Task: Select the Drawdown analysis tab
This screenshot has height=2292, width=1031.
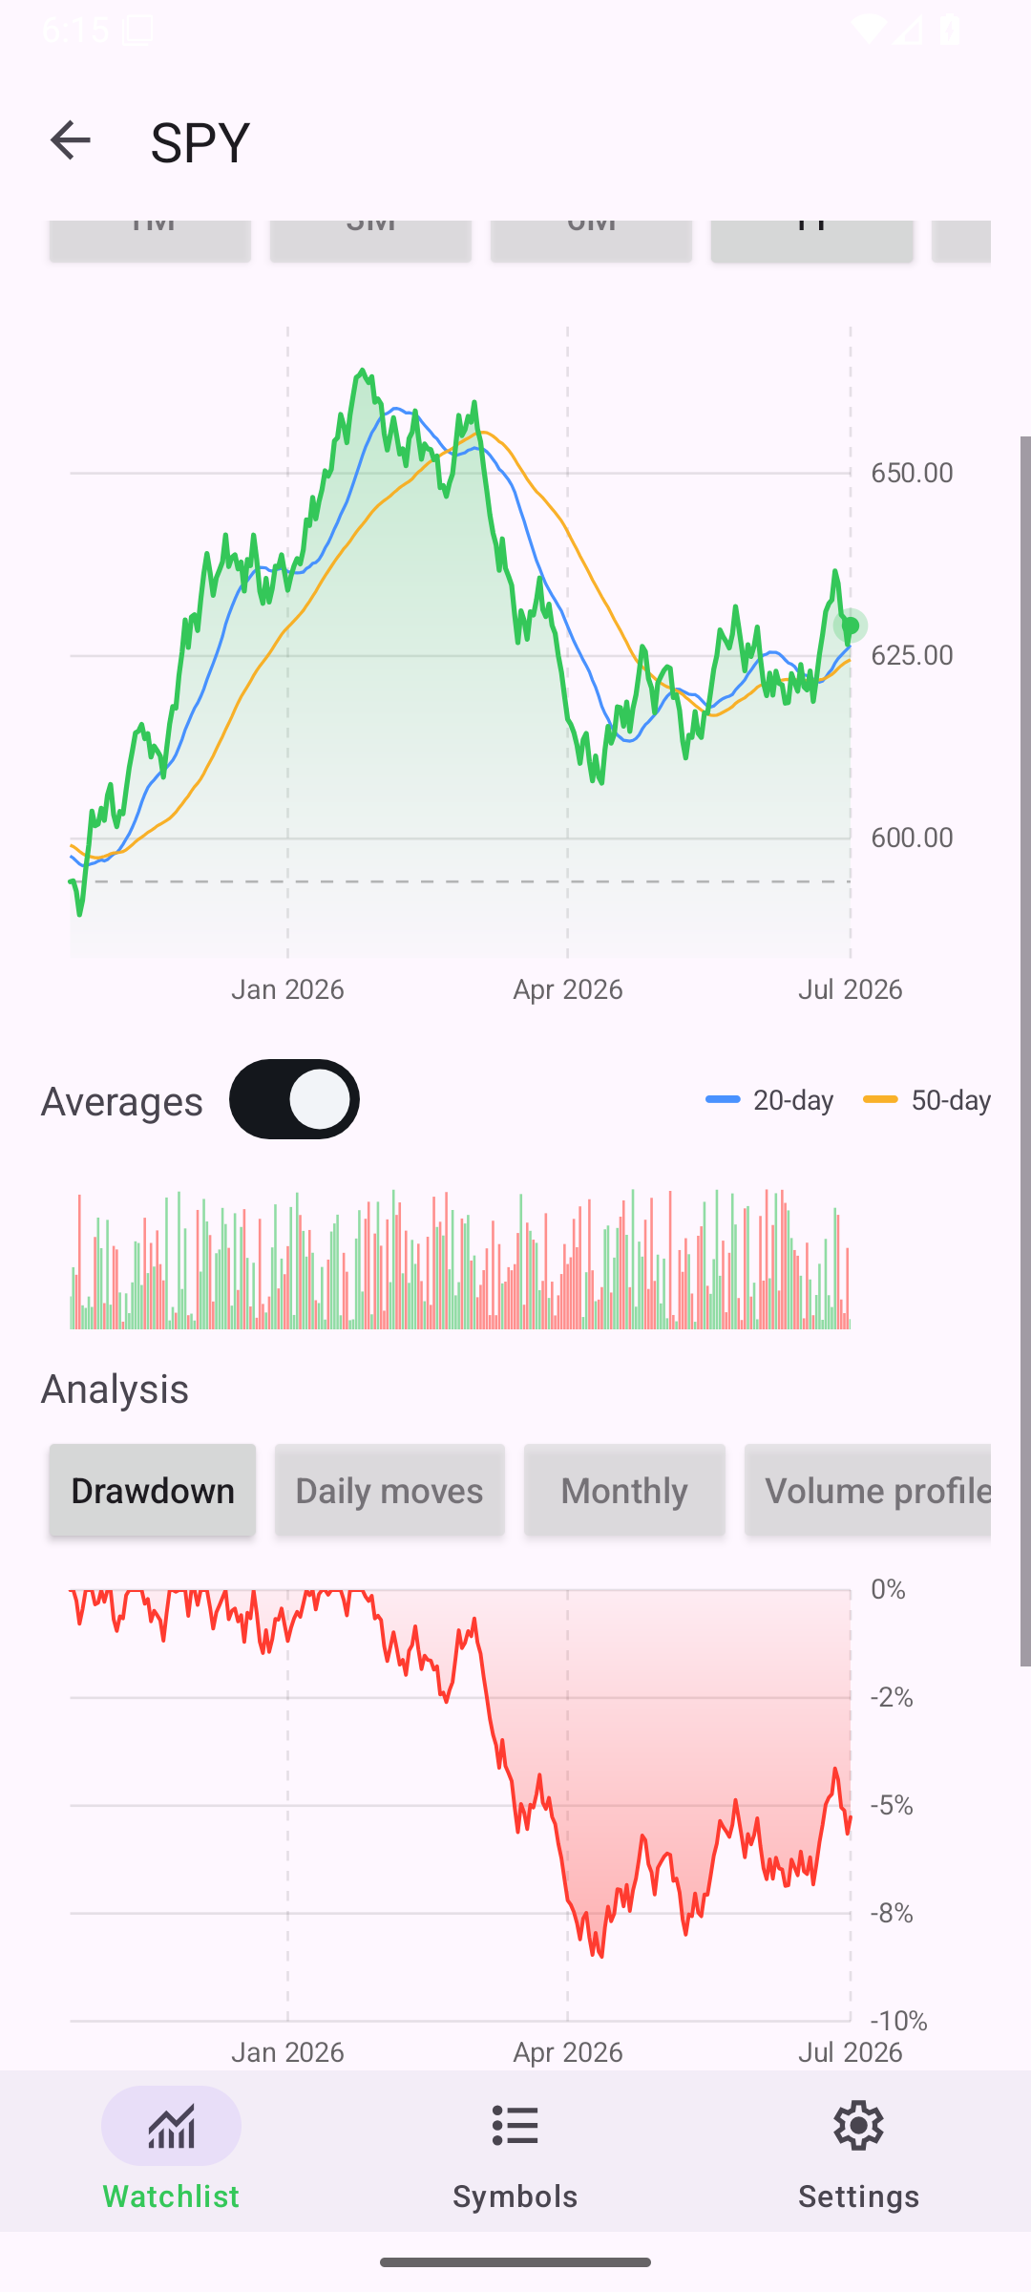Action: pyautogui.click(x=153, y=1490)
